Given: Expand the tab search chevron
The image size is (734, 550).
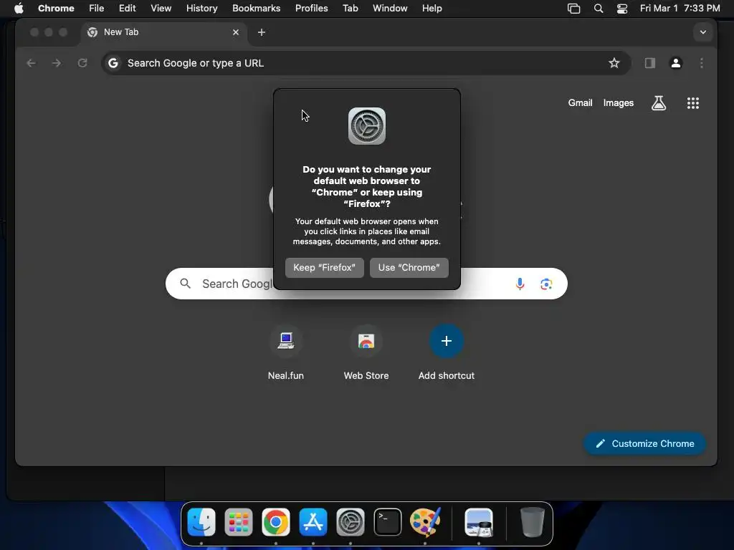Looking at the screenshot, I should click(x=702, y=32).
